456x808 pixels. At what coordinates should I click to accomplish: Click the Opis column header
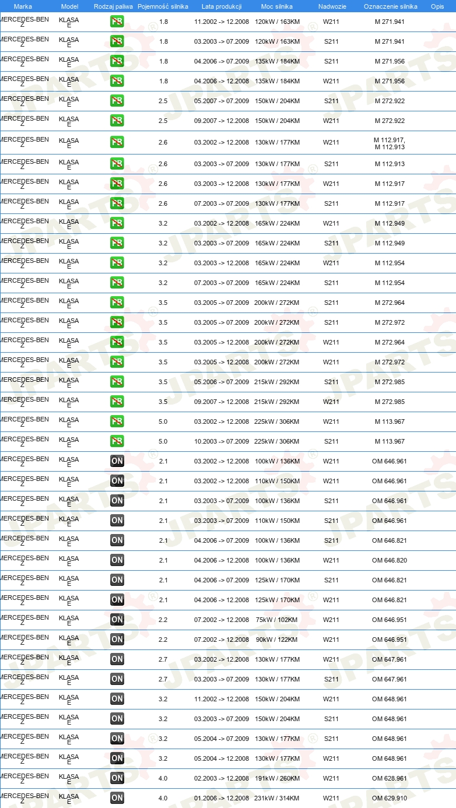(437, 6)
